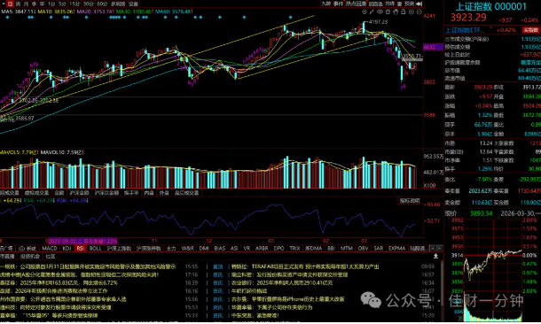Select the TRIX indicator tab
This screenshot has height=324, width=541.
click(x=294, y=248)
